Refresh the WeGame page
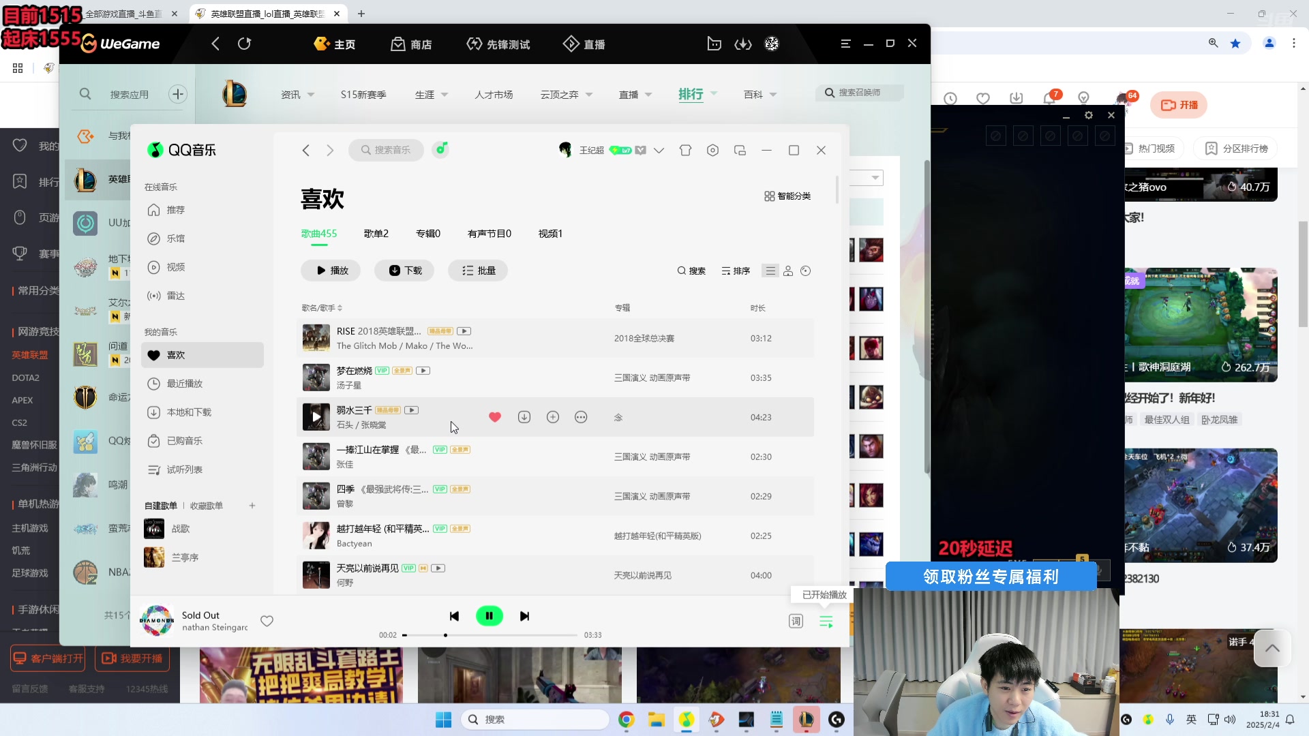 (x=244, y=44)
